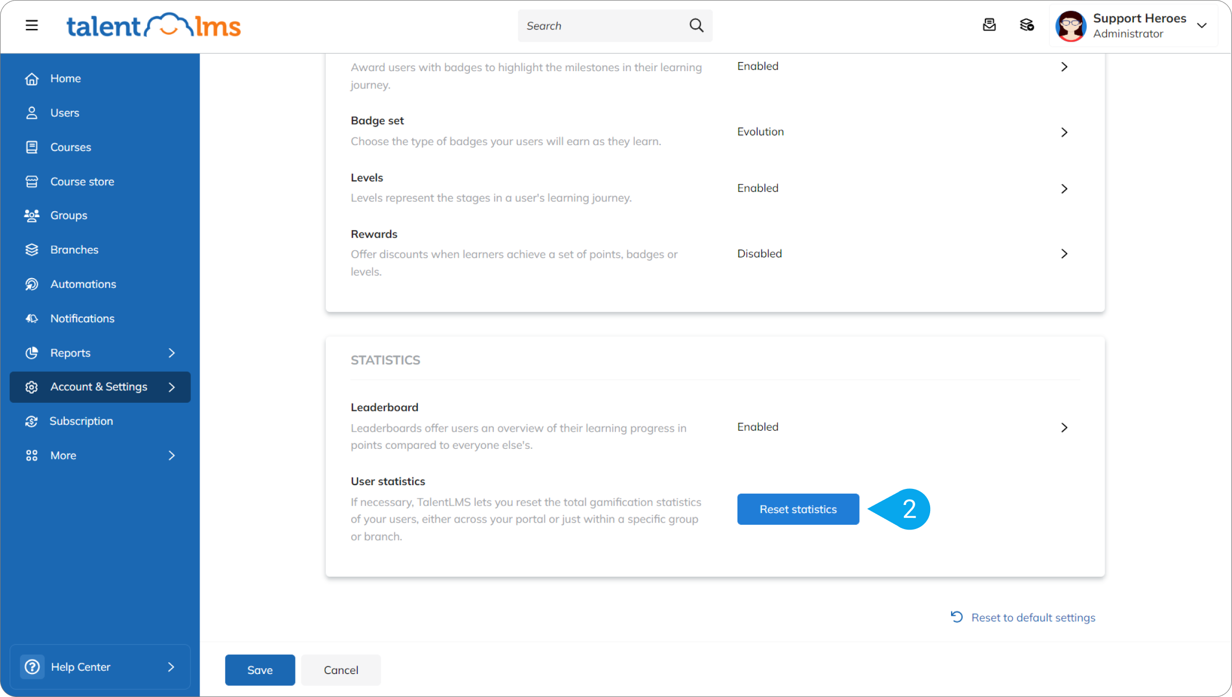Click the User statistics heading
The width and height of the screenshot is (1232, 697).
coord(387,481)
